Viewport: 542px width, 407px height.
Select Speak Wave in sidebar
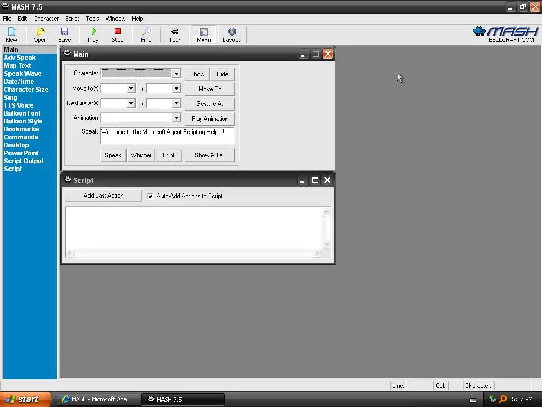[22, 74]
